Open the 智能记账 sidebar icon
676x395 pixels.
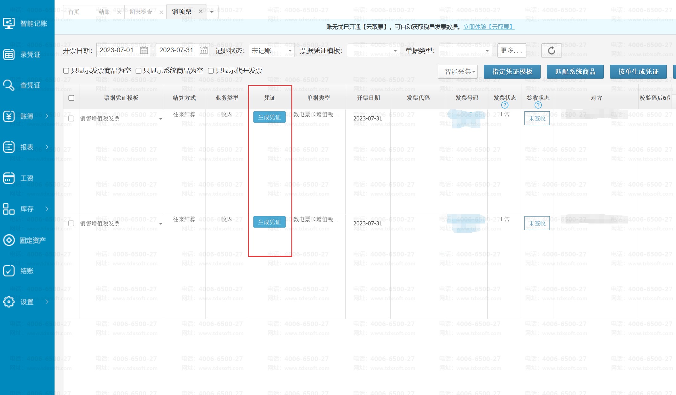point(9,23)
